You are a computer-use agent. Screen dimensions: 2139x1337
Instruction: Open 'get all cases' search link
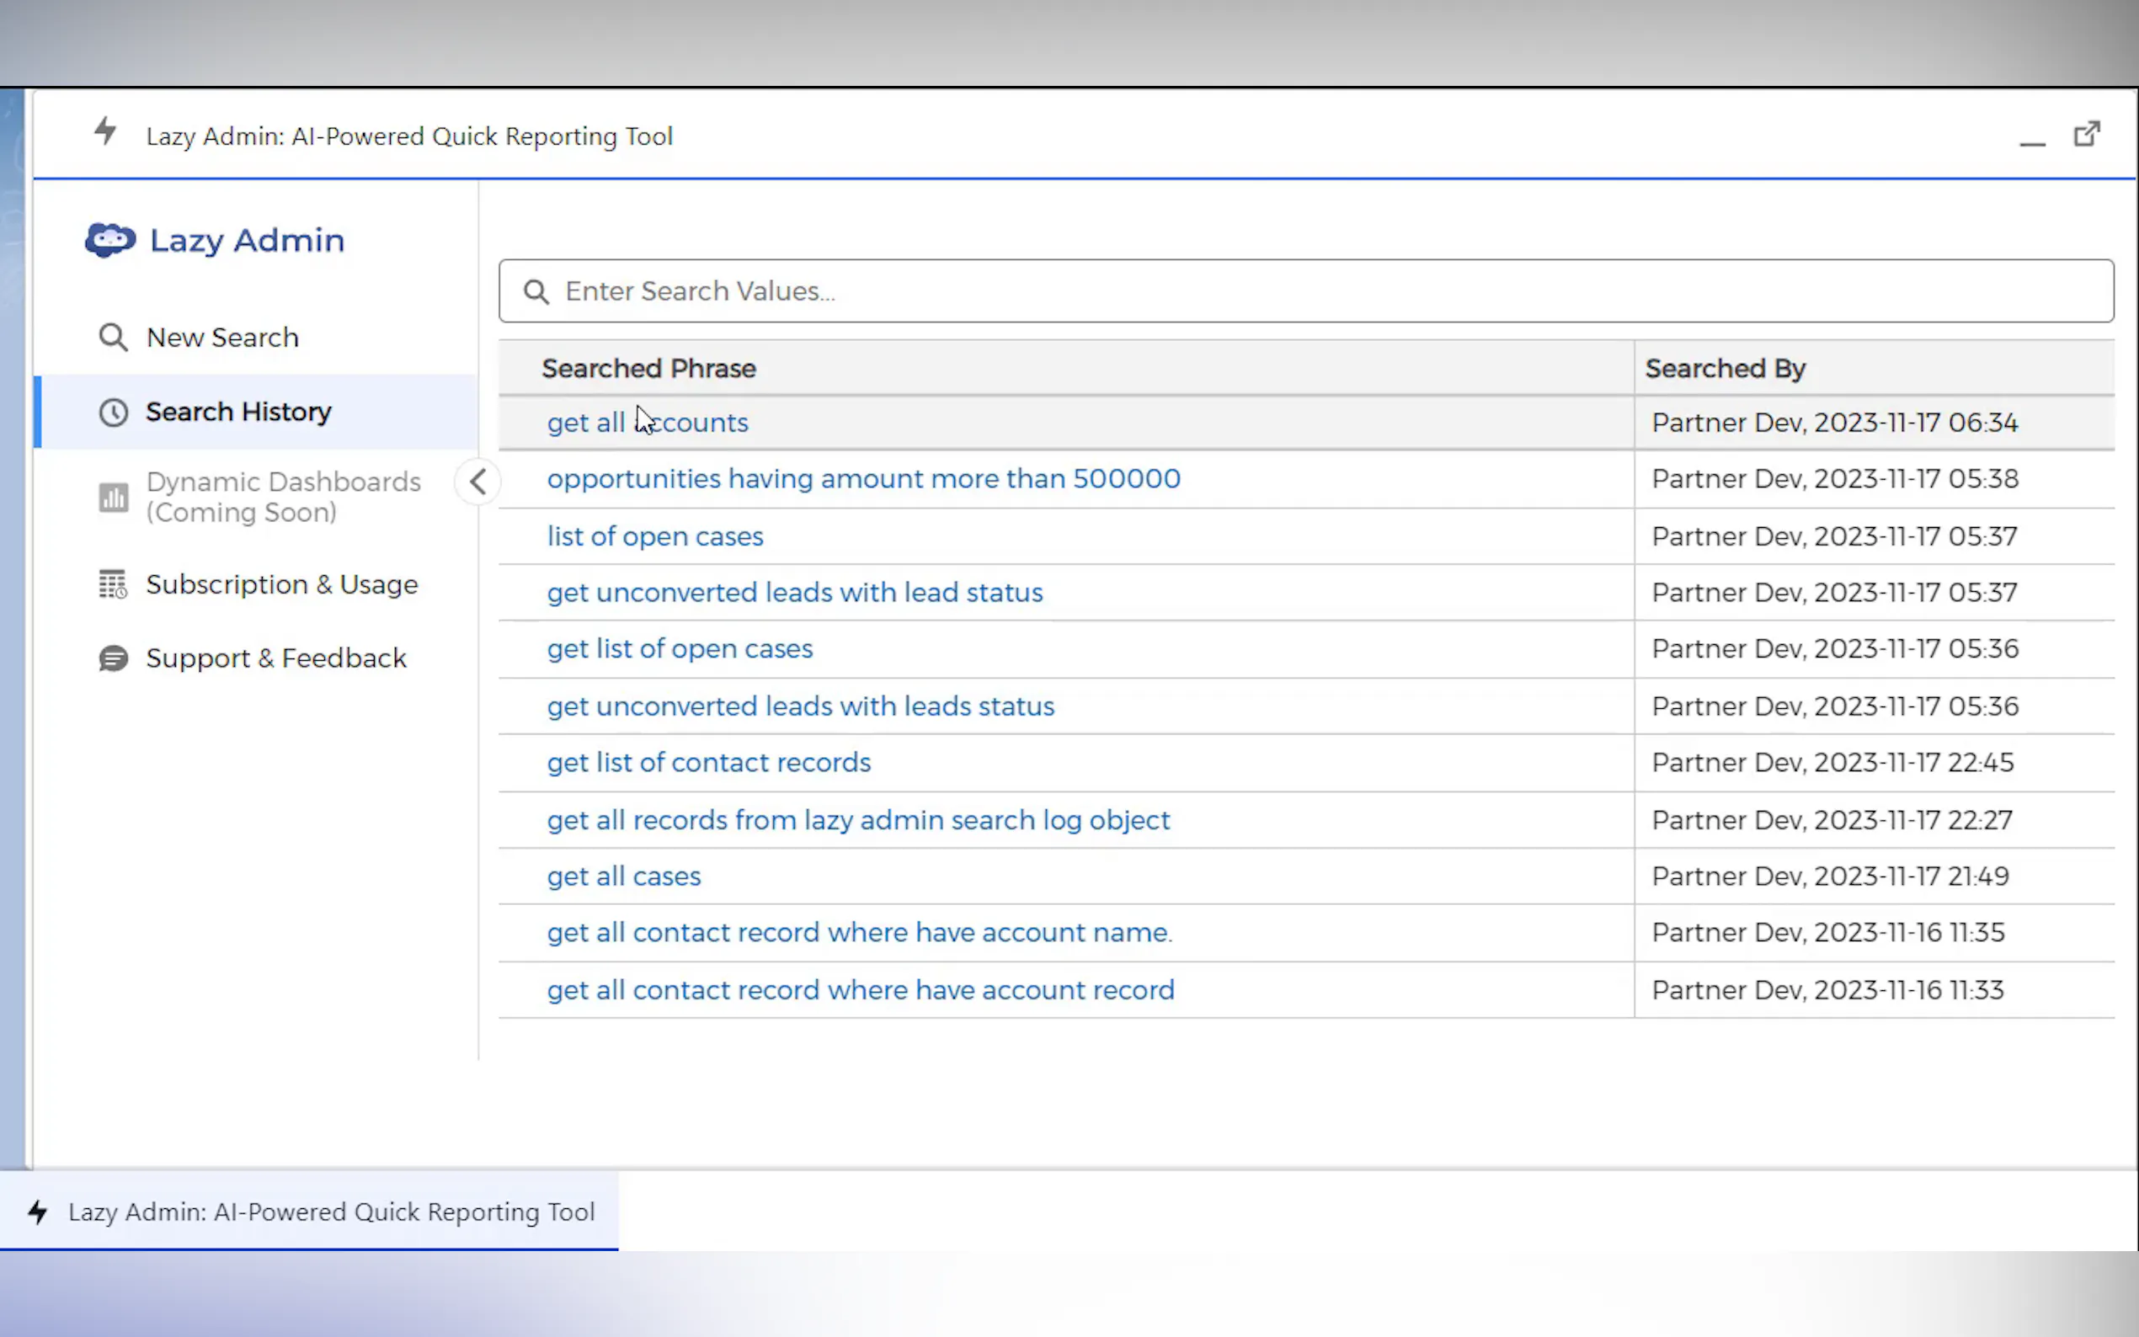coord(623,876)
